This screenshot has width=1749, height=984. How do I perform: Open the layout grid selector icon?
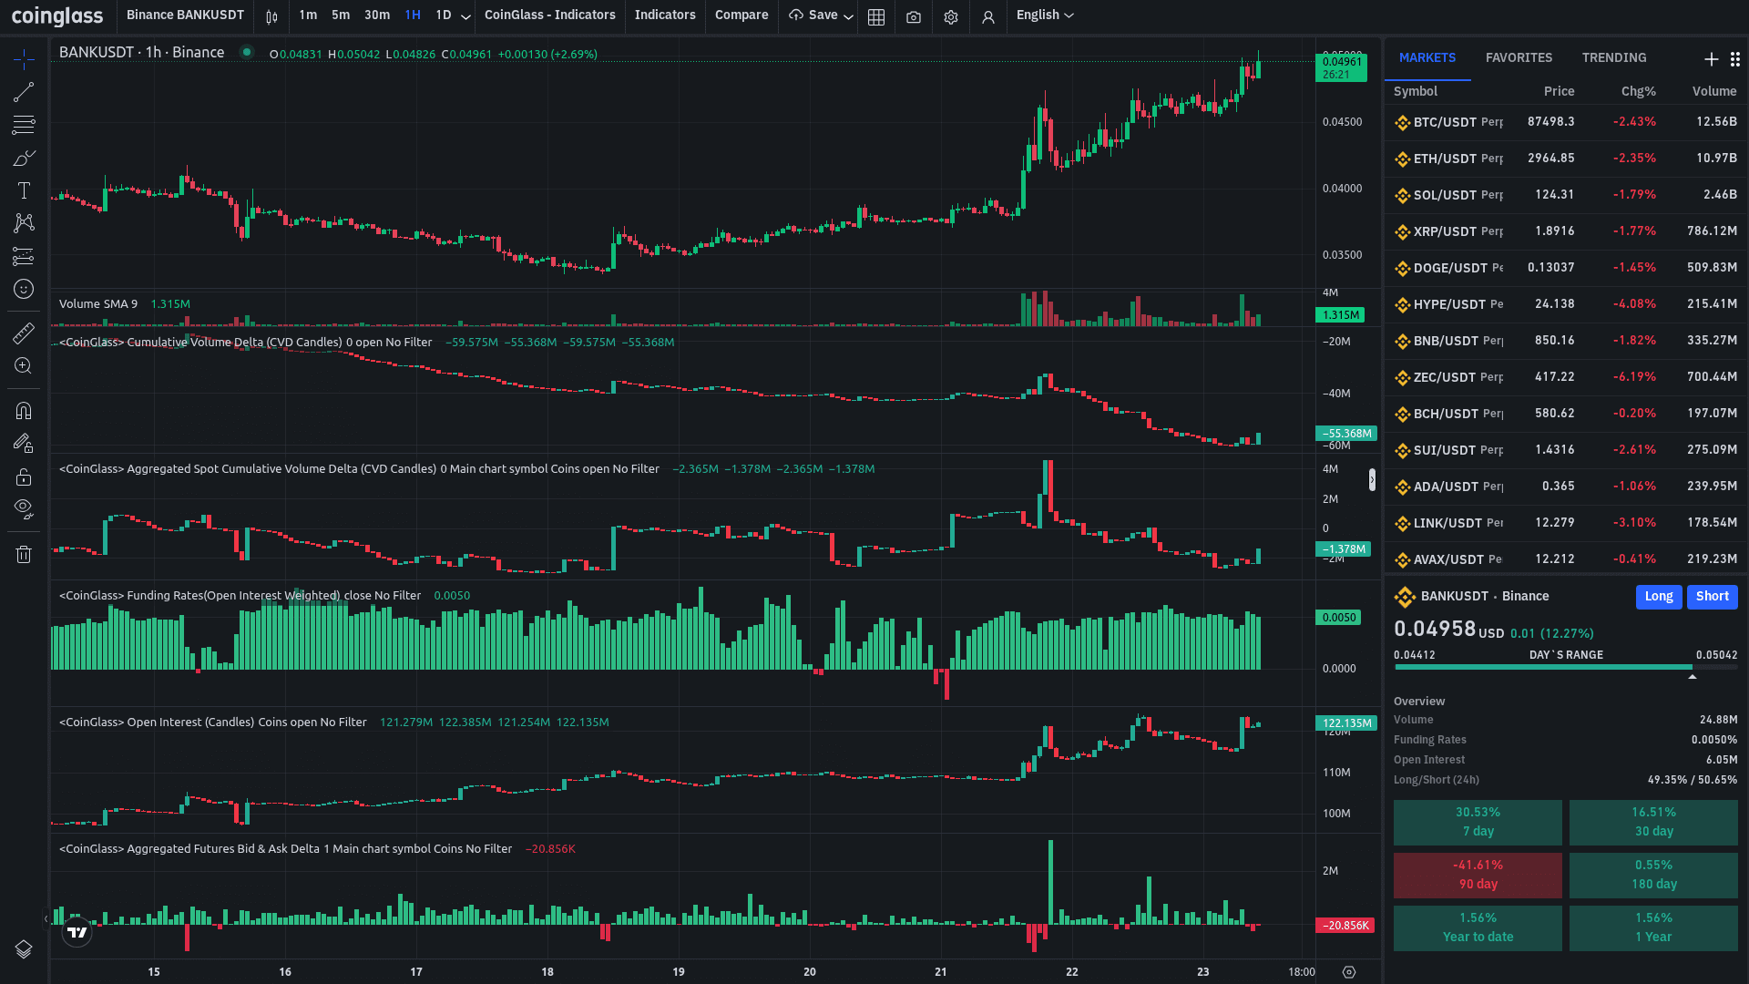(876, 16)
